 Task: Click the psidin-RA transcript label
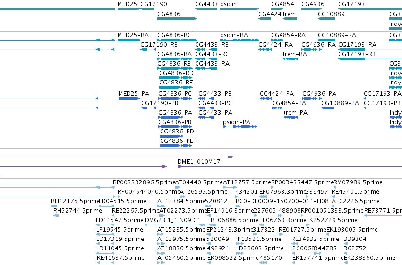[234, 35]
